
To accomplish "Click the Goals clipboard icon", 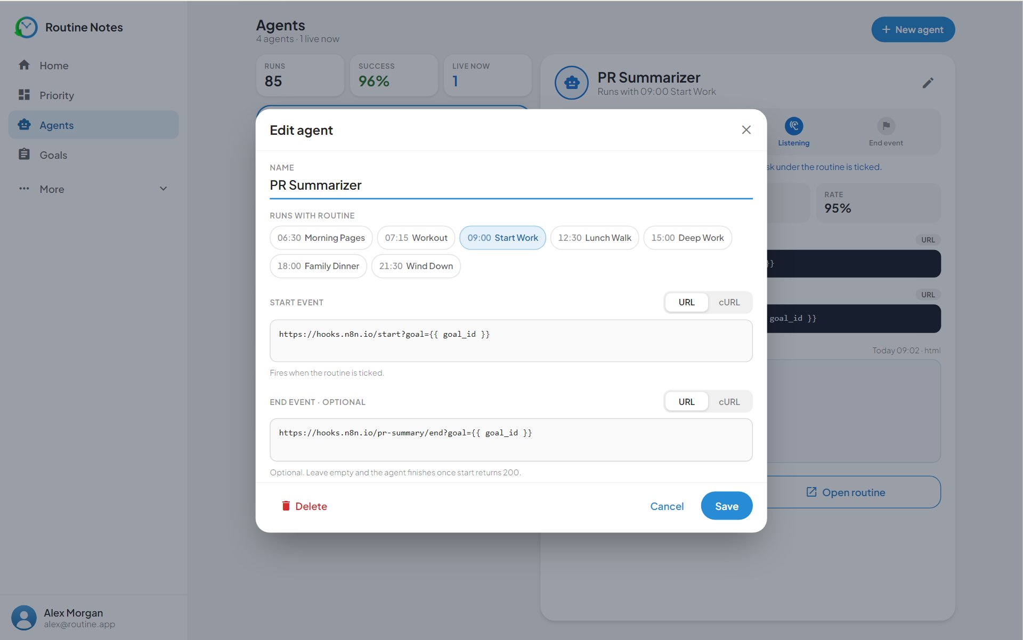I will pyautogui.click(x=24, y=155).
